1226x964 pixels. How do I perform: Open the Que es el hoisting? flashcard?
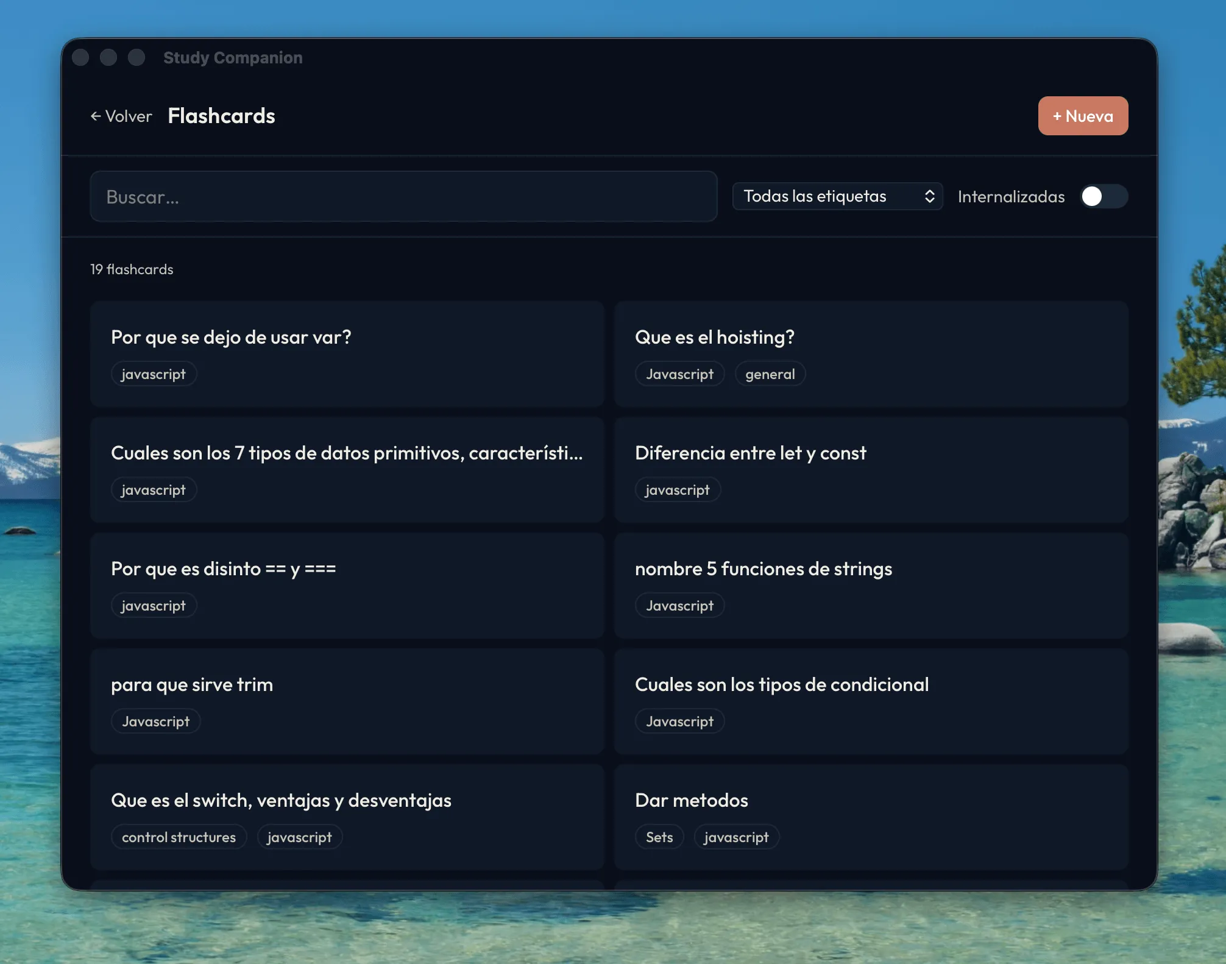(x=871, y=353)
